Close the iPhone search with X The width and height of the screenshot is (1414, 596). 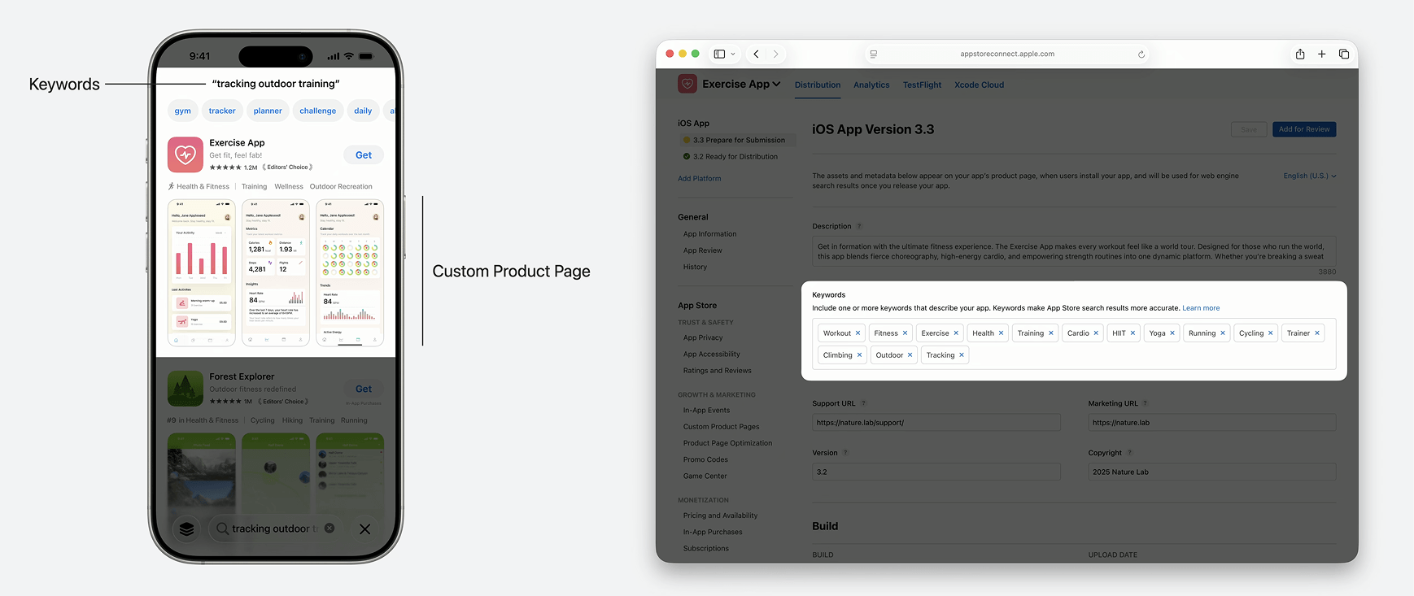pyautogui.click(x=365, y=529)
